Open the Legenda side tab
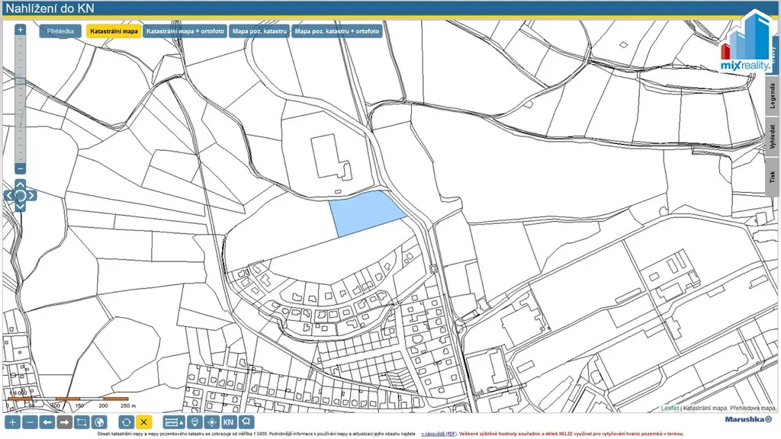The width and height of the screenshot is (781, 439). tap(772, 95)
